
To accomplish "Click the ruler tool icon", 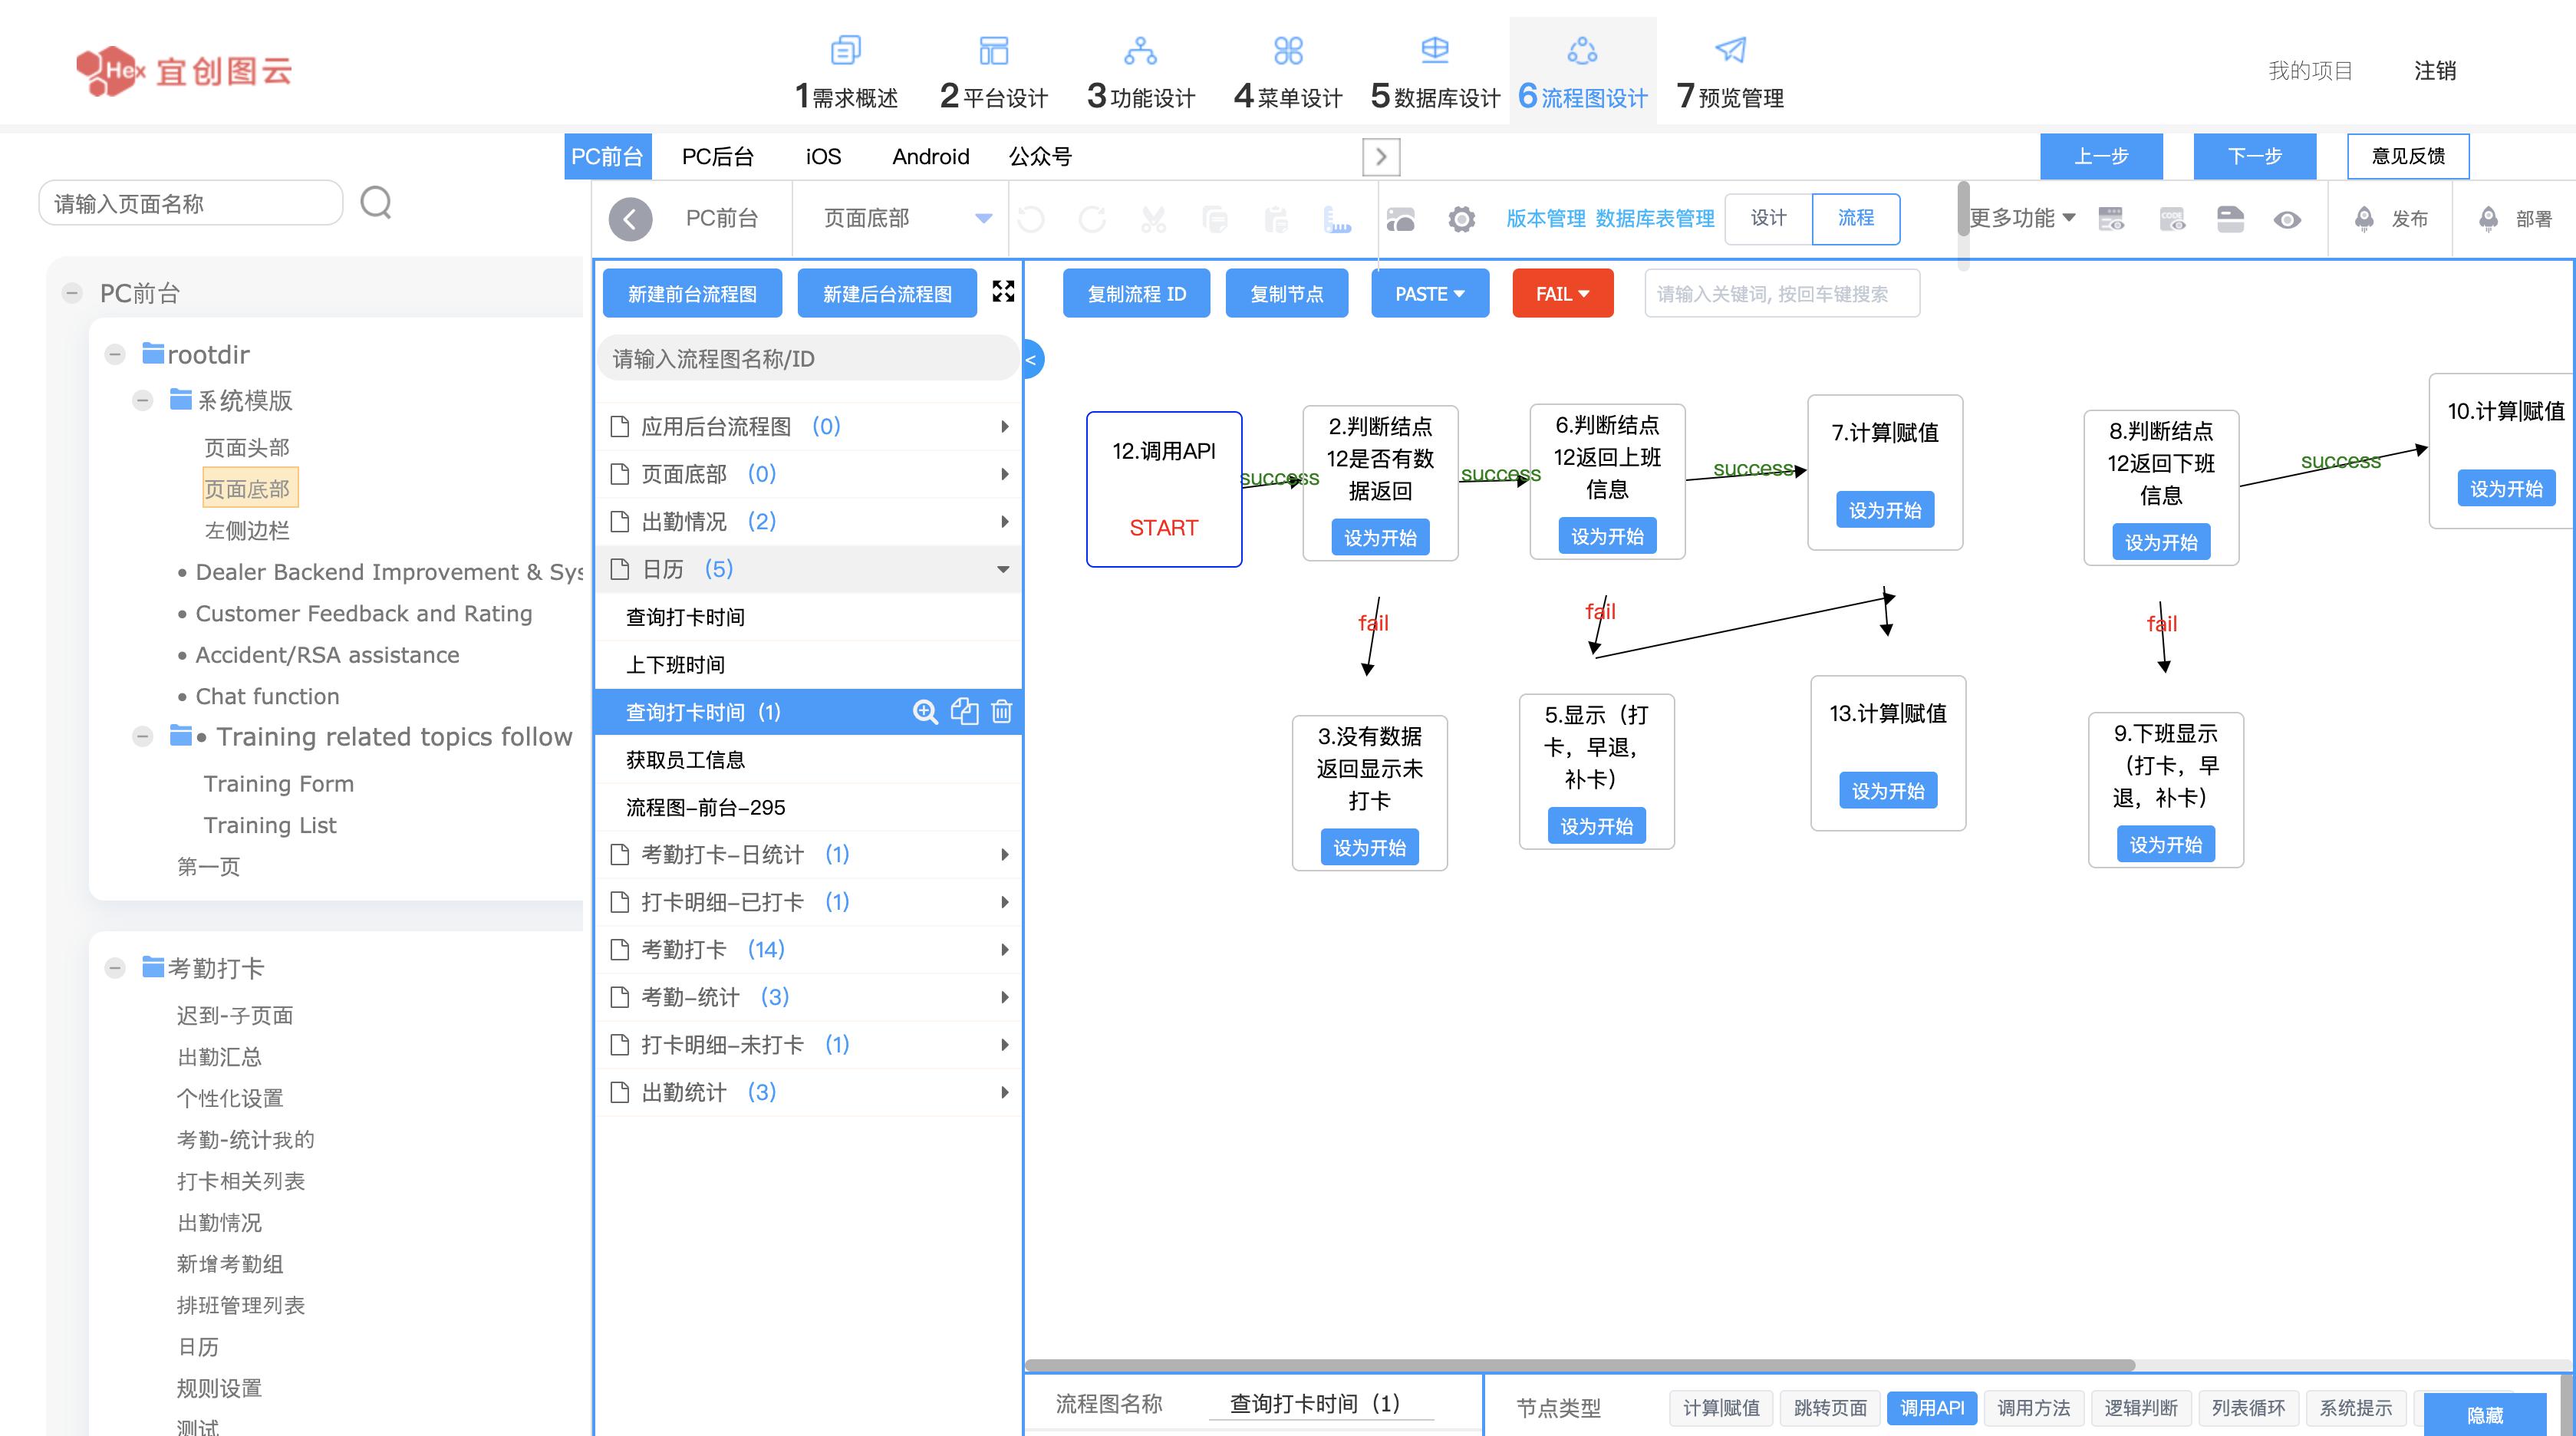I will 1336,219.
